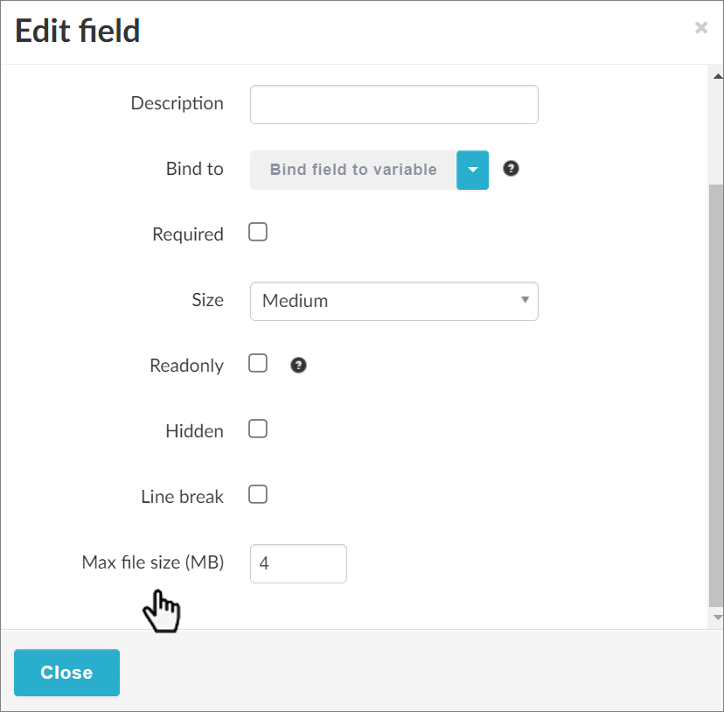Toggle the Hidden checkbox
Image resolution: width=724 pixels, height=712 pixels.
258,429
